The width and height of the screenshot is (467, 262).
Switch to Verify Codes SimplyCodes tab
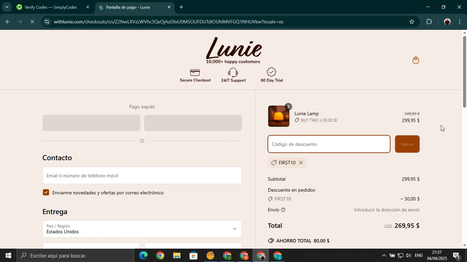point(50,7)
